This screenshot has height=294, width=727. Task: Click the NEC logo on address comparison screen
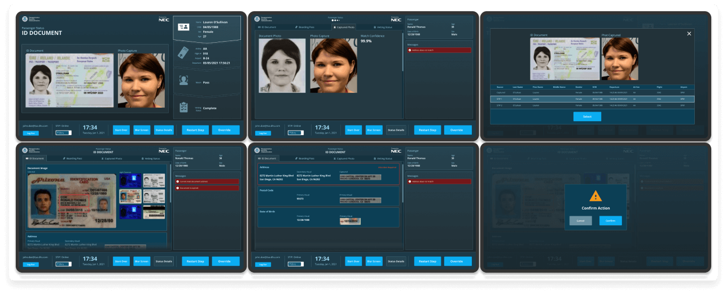pos(396,151)
